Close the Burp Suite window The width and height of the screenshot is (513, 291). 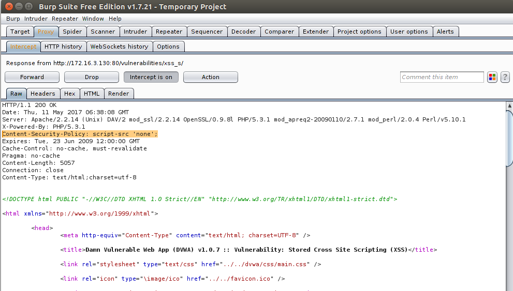(x=9, y=6)
